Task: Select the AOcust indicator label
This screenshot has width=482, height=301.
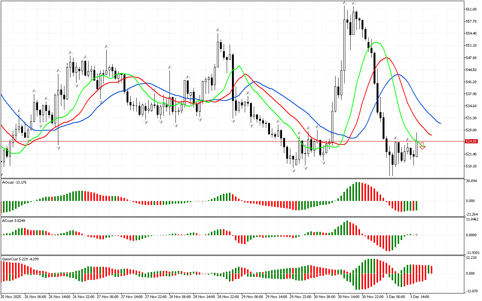Action: click(14, 182)
